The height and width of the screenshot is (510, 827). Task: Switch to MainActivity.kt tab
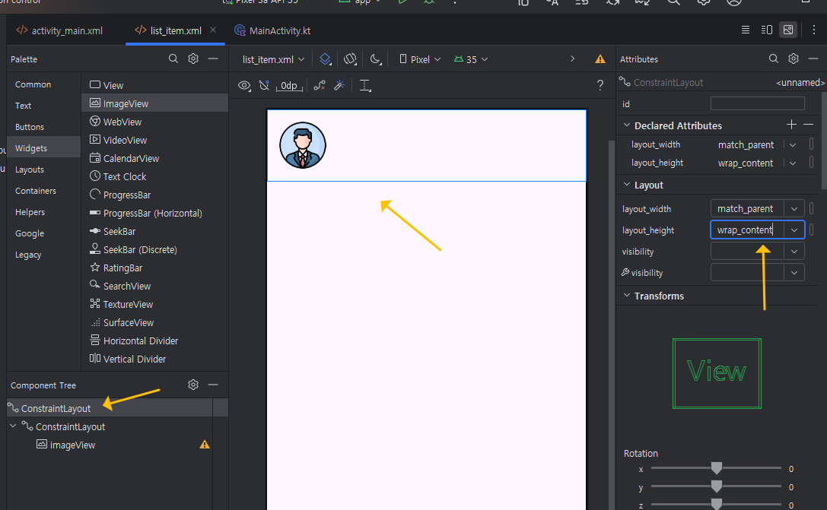tap(272, 30)
